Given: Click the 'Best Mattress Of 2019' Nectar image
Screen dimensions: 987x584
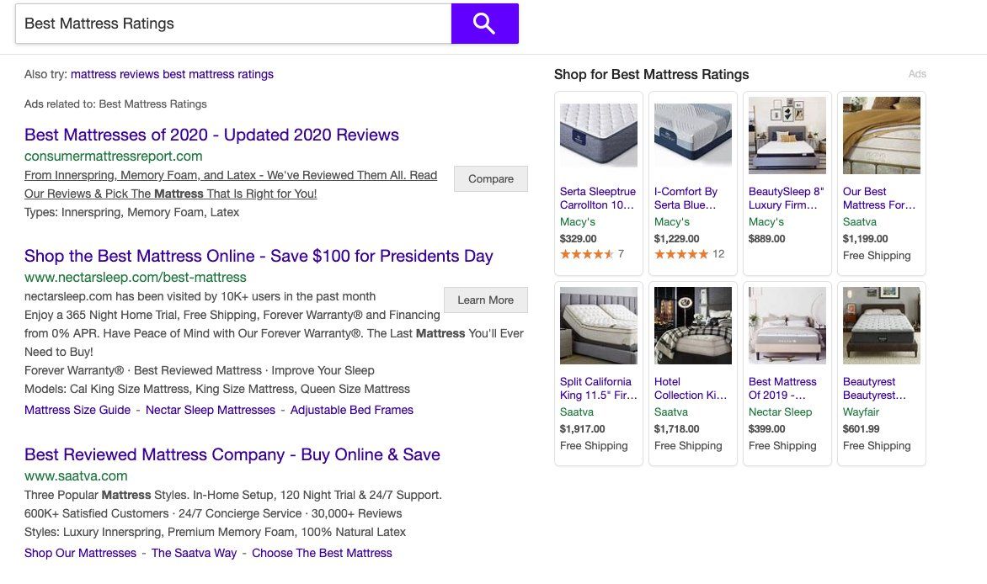Looking at the screenshot, I should pyautogui.click(x=787, y=326).
